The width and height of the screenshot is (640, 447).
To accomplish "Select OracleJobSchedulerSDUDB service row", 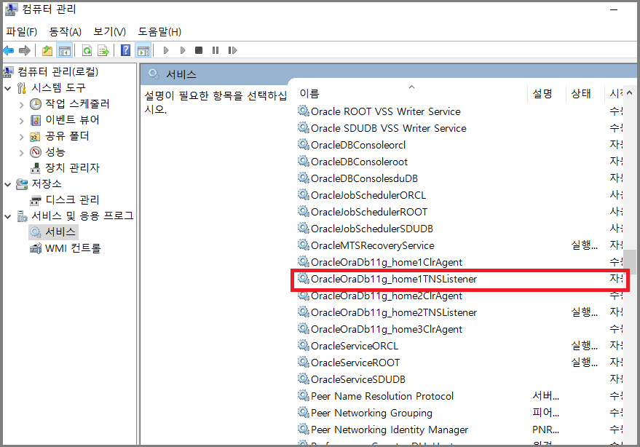I will 459,229.
